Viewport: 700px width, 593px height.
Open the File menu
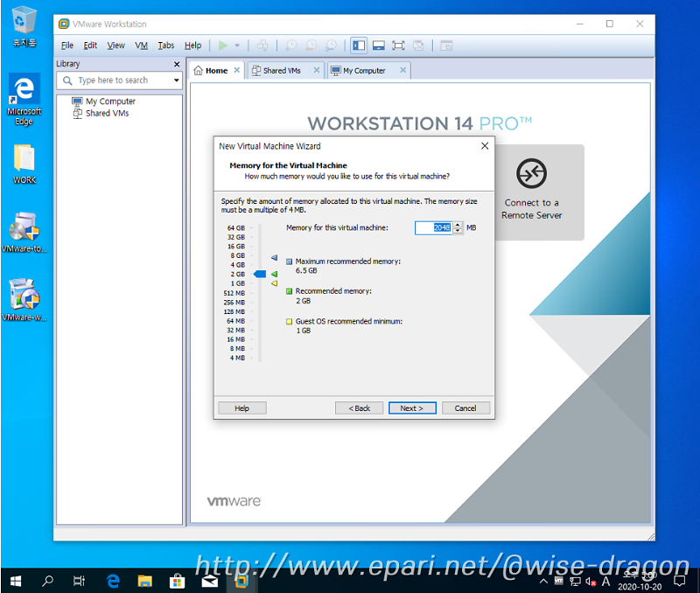click(67, 45)
